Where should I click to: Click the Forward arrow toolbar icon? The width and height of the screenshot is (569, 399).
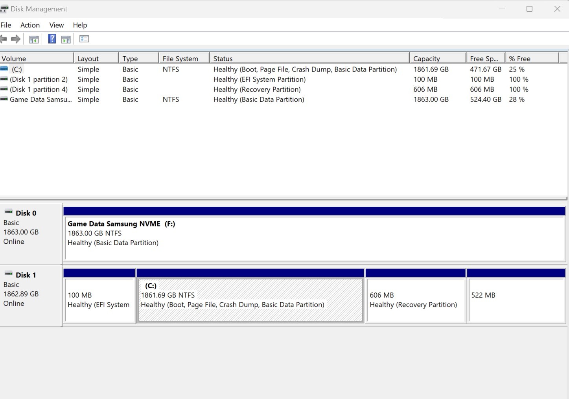16,39
